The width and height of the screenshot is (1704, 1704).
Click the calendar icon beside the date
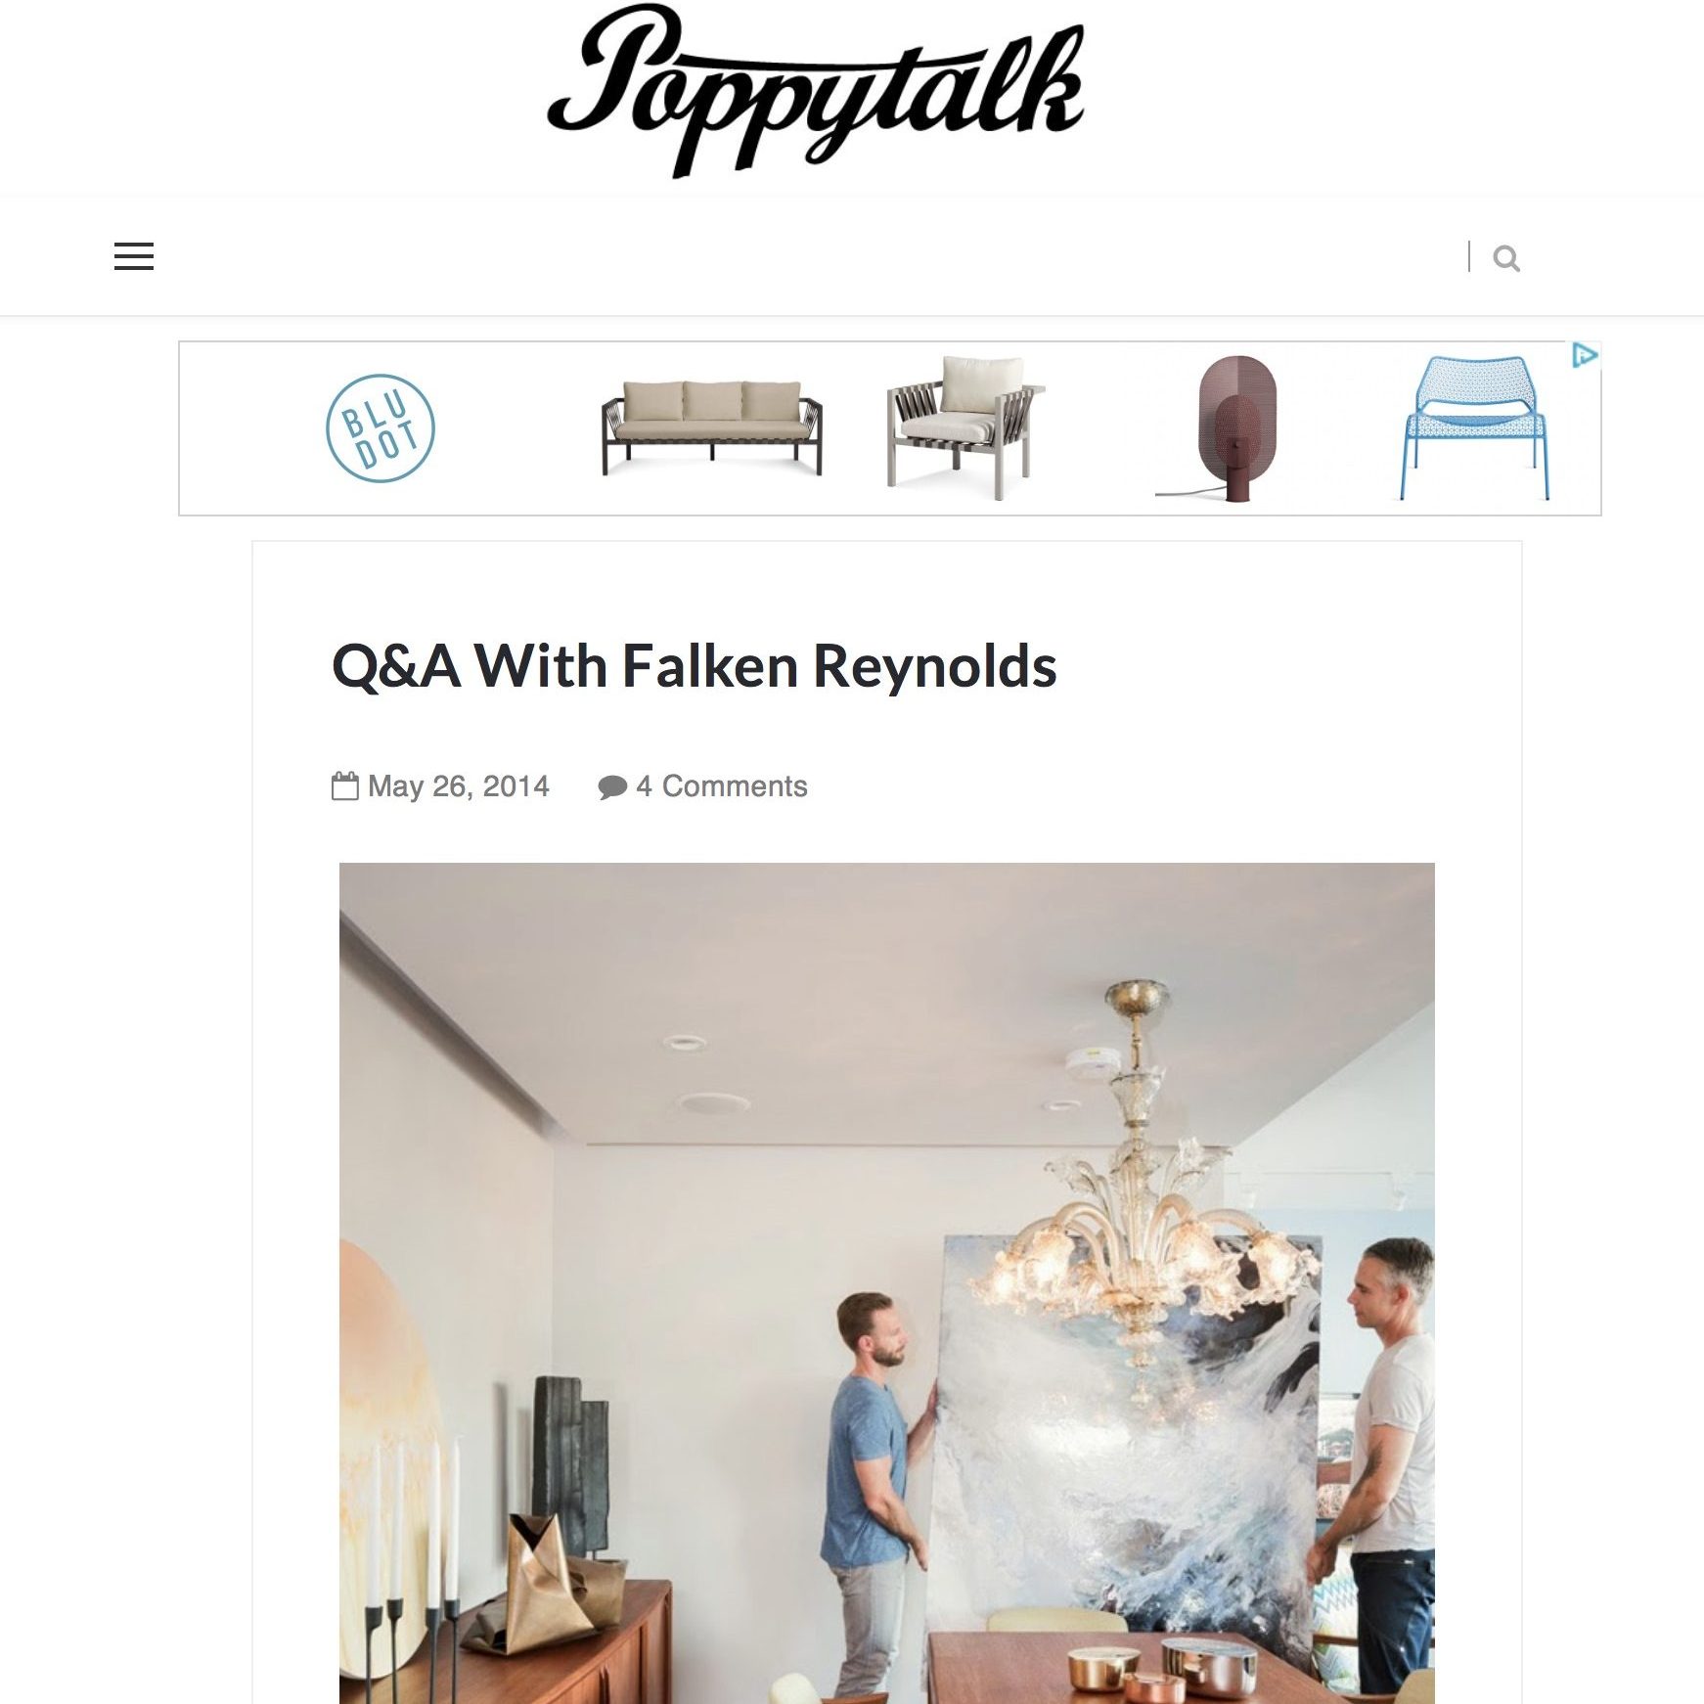coord(345,785)
